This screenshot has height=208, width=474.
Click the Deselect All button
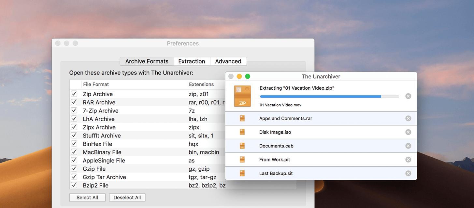click(x=127, y=198)
